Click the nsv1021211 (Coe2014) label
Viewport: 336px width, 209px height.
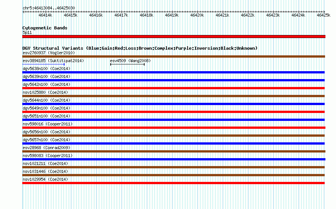45,163
